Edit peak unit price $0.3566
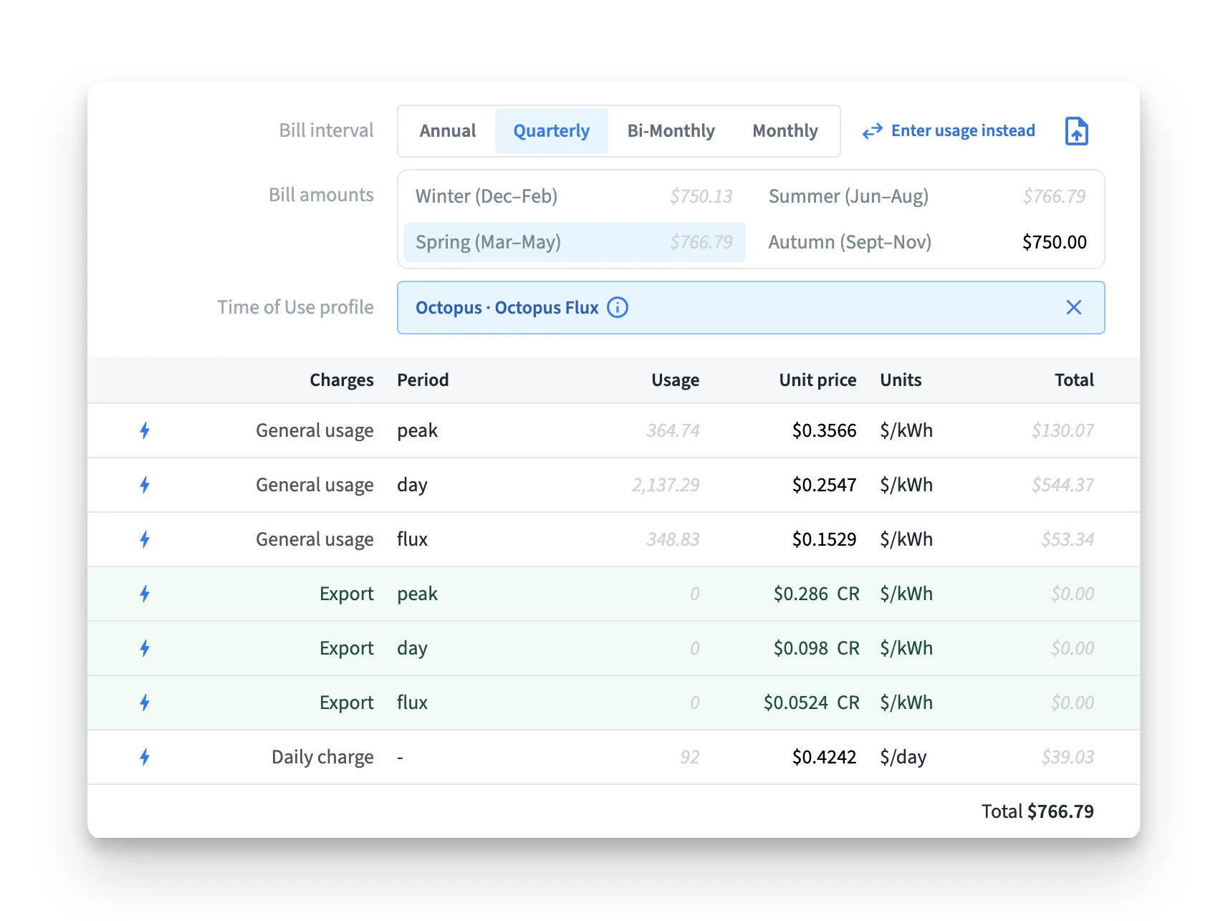 824,430
